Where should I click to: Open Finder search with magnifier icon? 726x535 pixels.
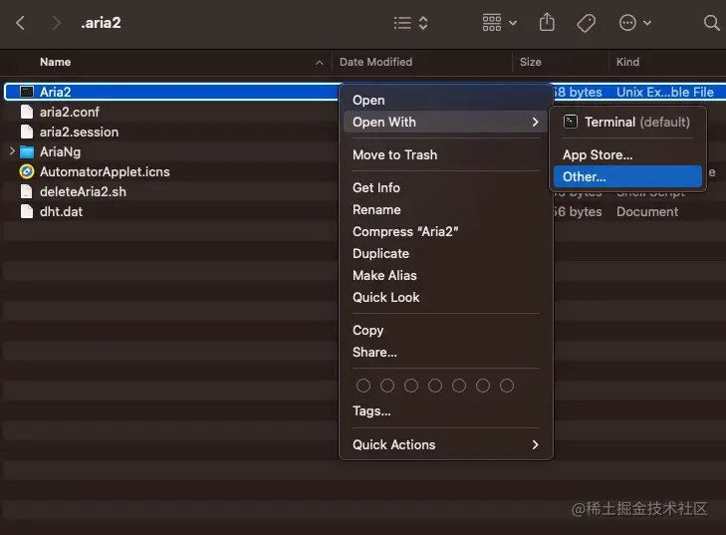click(x=712, y=23)
